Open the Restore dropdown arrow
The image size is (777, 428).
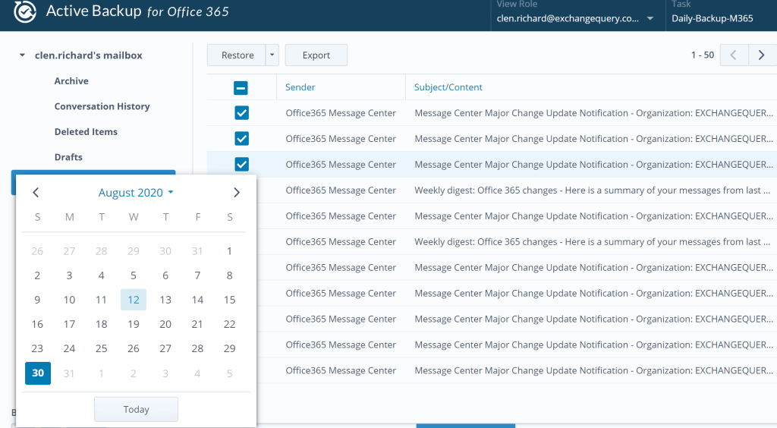pos(272,55)
